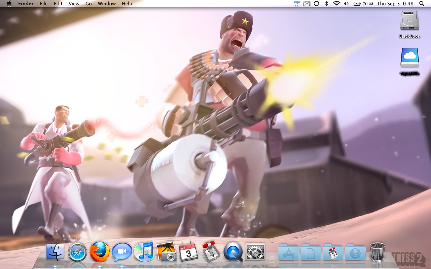The width and height of the screenshot is (431, 269).
Task: Open the Window menu
Action: 107,4
